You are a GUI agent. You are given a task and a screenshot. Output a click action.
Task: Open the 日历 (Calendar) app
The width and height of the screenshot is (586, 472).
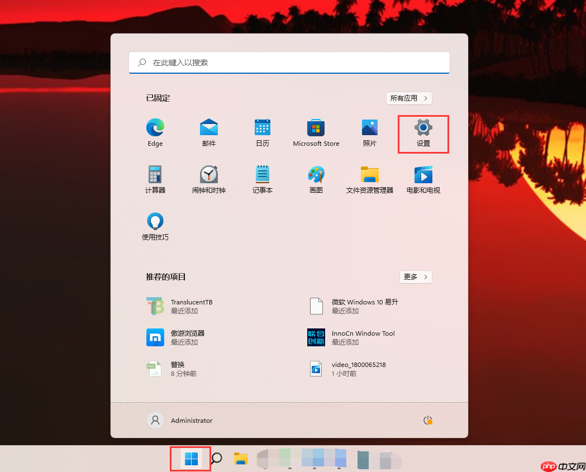262,132
